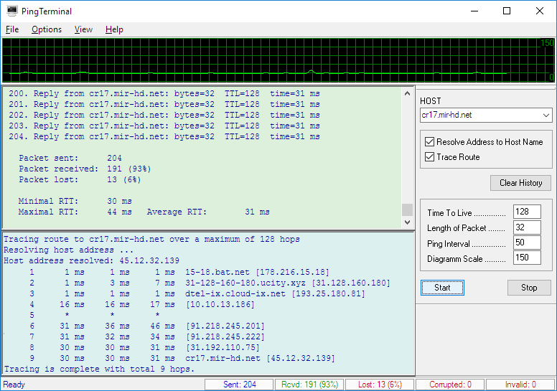Click the Lost: 13 (6%) status panel
The height and width of the screenshot is (391, 557).
(x=380, y=385)
